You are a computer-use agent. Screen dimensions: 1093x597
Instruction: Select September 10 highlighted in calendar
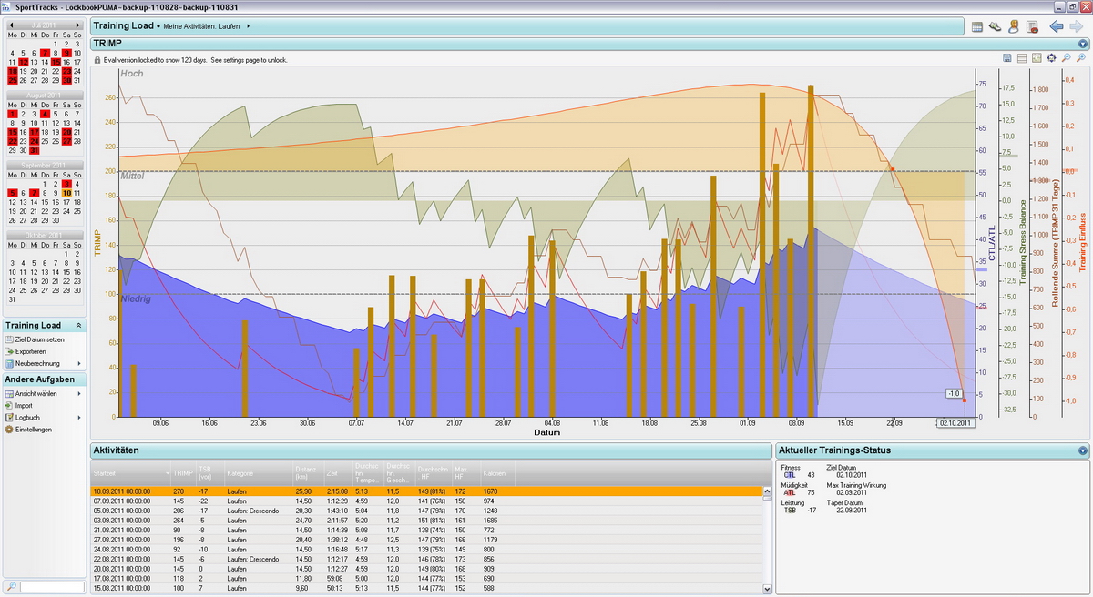pos(67,193)
